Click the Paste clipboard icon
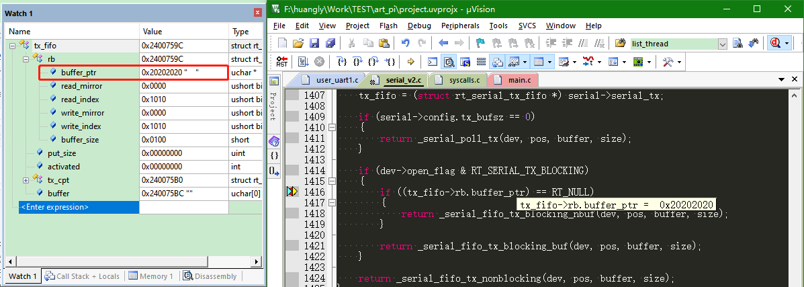This screenshot has width=804, height=287. 384,43
